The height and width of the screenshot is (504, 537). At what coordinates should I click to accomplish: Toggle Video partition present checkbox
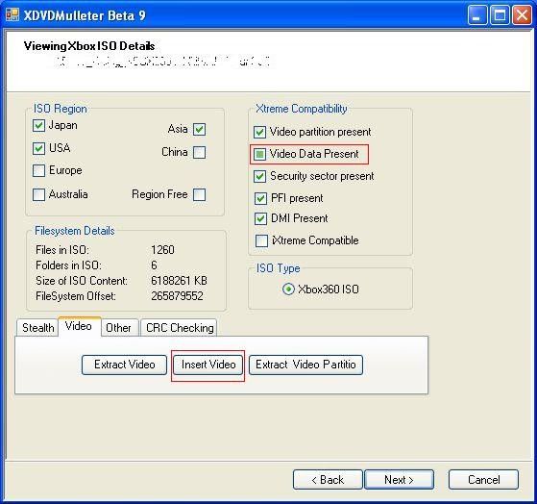point(259,132)
